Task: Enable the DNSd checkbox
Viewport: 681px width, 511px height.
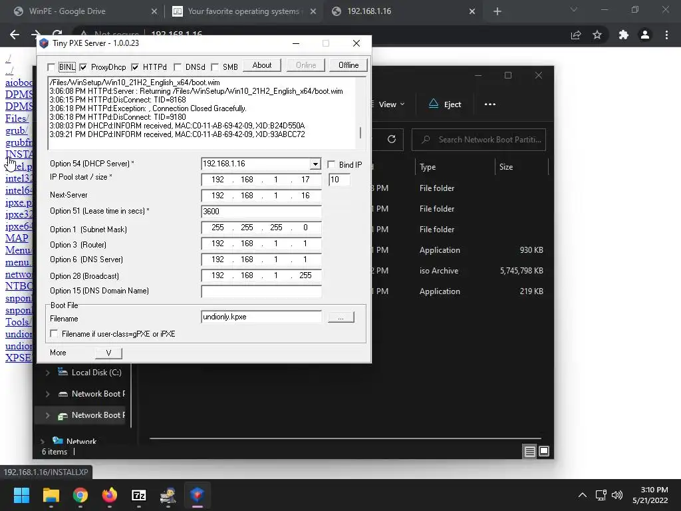Action: [x=177, y=67]
